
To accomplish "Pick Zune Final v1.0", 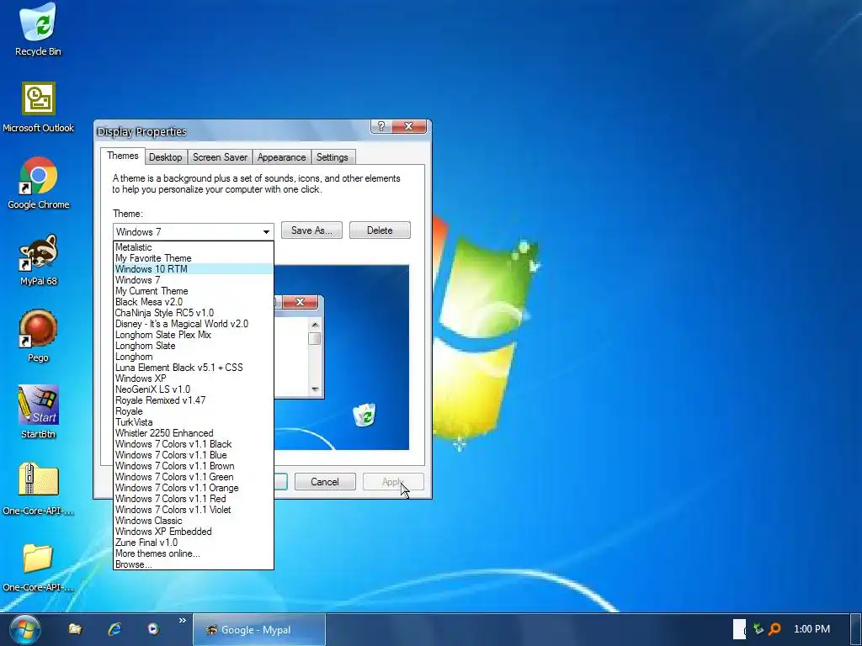I will click(x=194, y=543).
